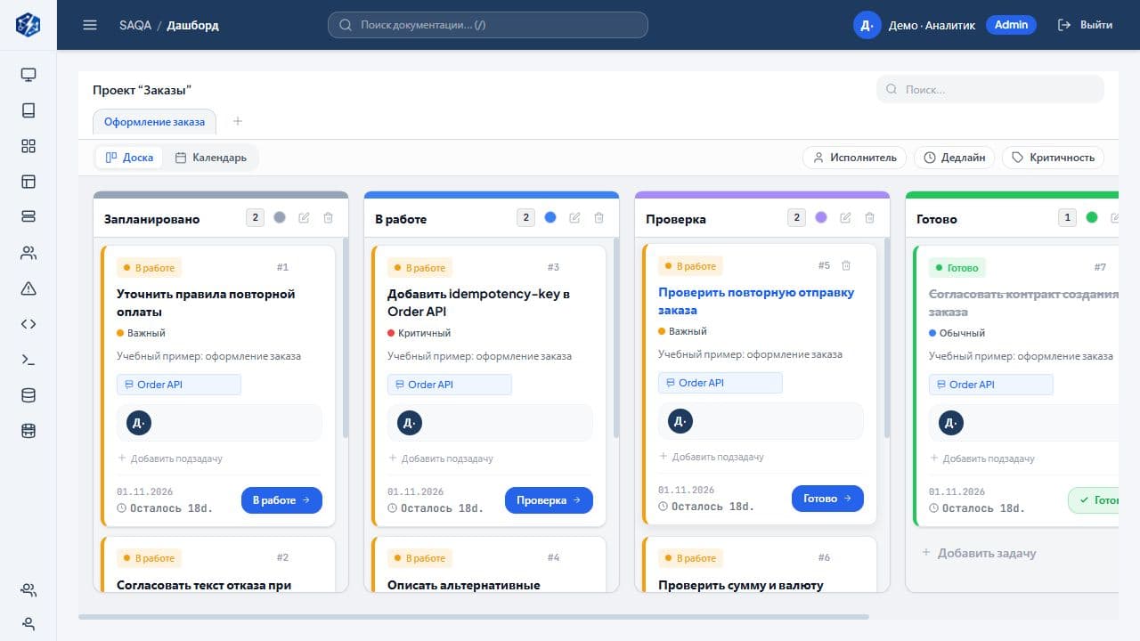Screen dimensions: 1140x641
Task: Toggle the Критичность filter
Action: point(1053,158)
